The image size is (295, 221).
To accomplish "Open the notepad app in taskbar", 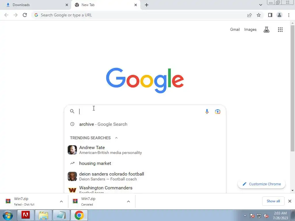I will [61, 215].
